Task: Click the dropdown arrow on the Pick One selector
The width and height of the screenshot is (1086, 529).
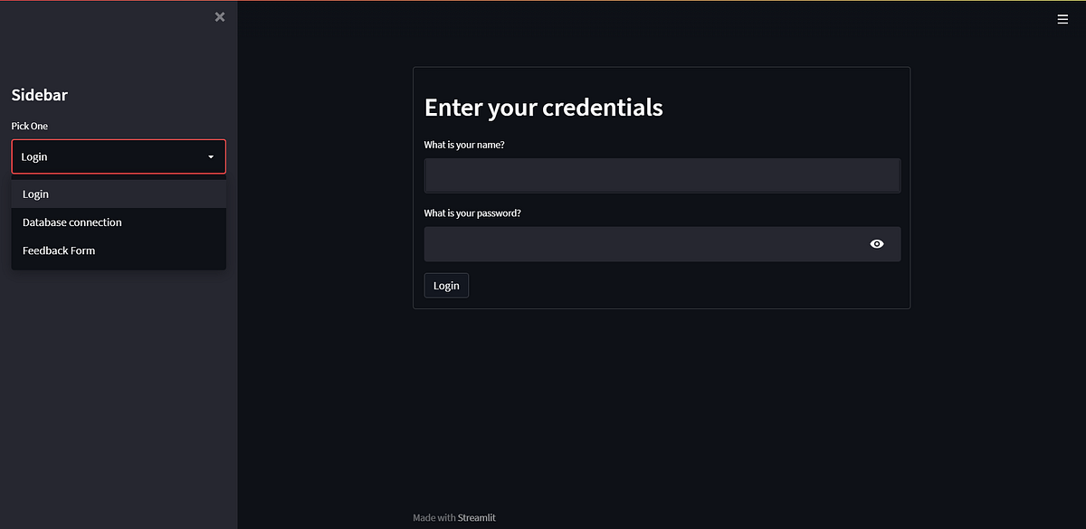Action: 210,156
